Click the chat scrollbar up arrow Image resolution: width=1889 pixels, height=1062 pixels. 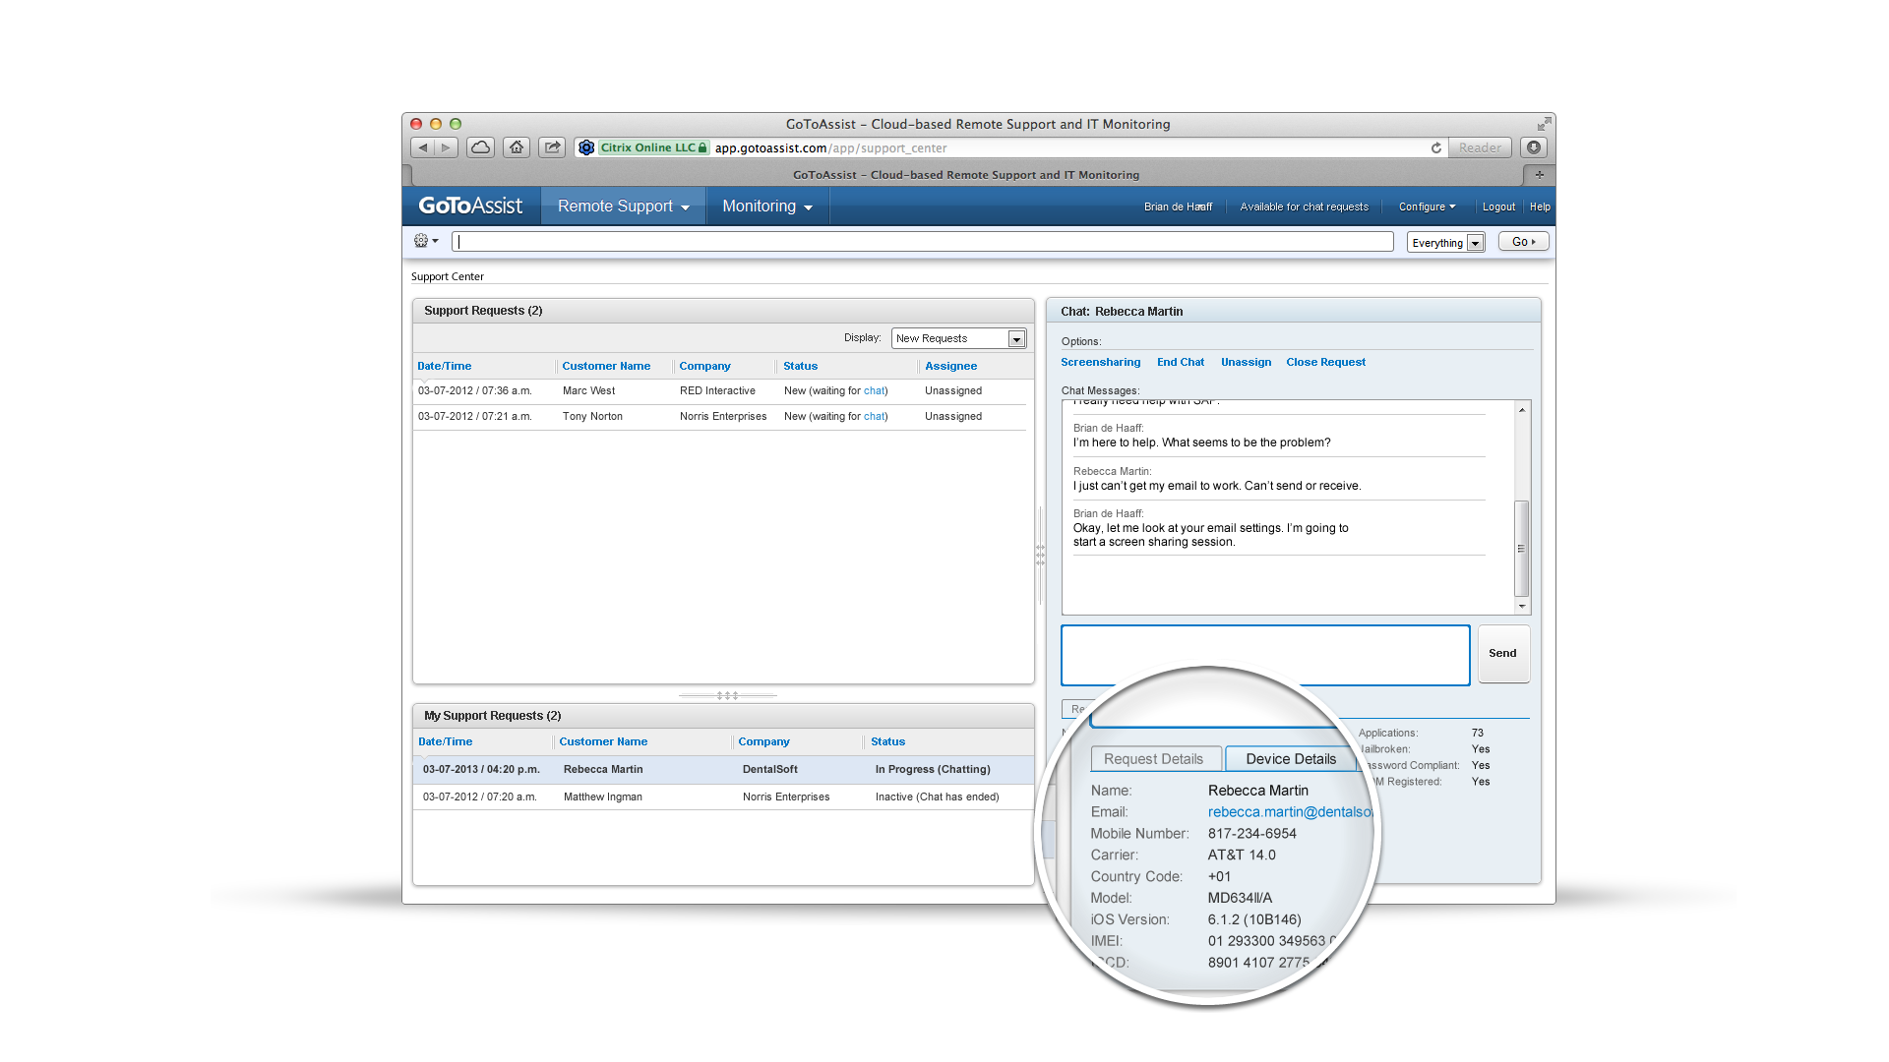[1522, 409]
